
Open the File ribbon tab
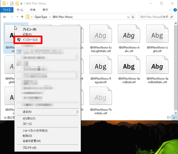7,10
